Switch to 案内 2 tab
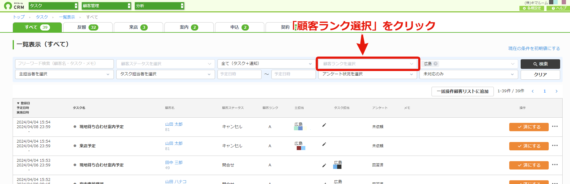 tap(189, 27)
